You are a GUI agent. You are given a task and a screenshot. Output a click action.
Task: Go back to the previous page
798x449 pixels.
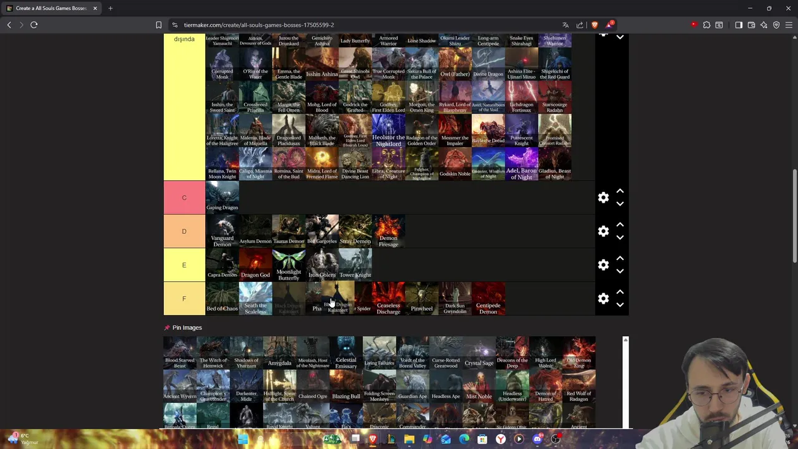pyautogui.click(x=9, y=25)
